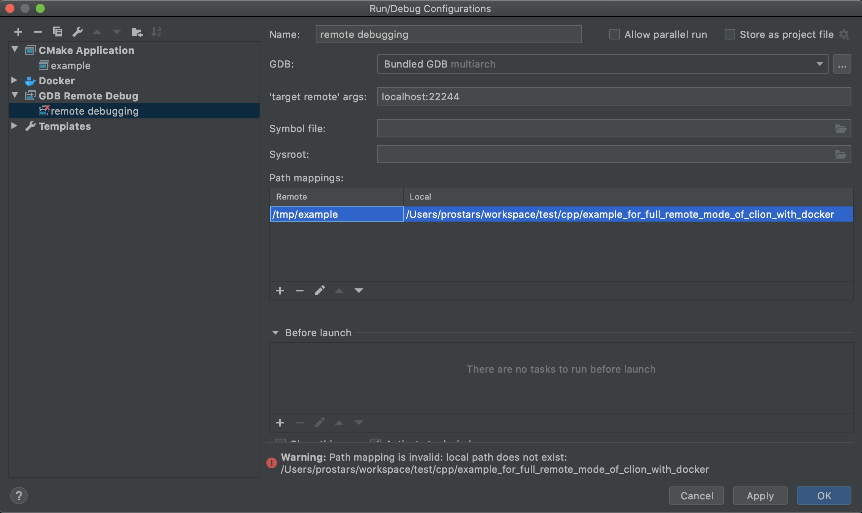
Task: Click the Apply button
Action: tap(760, 496)
